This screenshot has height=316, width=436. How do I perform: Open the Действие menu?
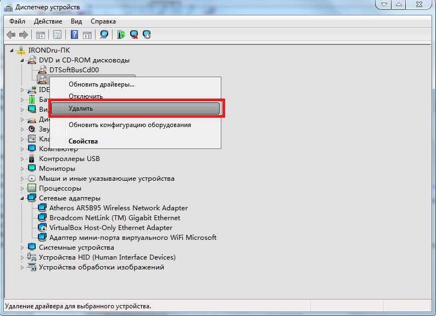click(x=48, y=21)
